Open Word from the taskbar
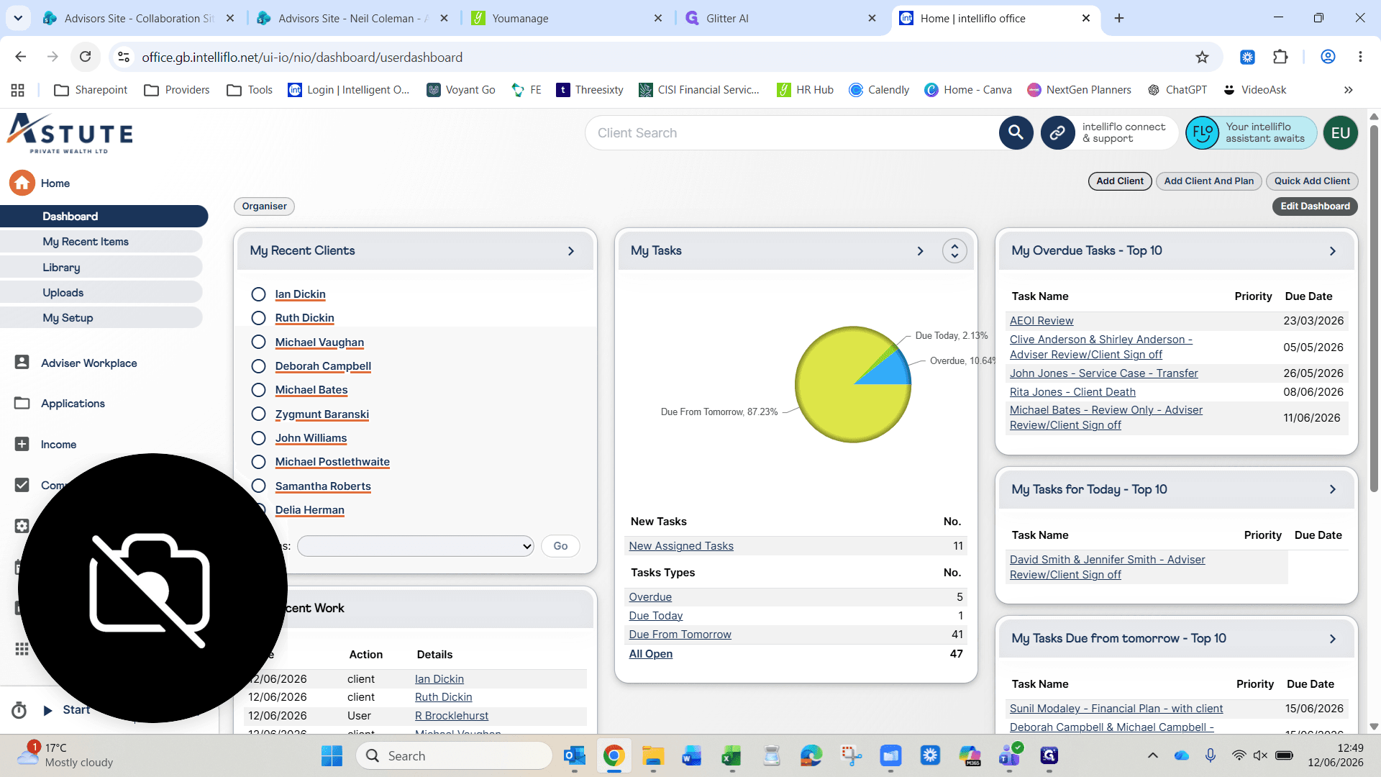The image size is (1381, 777). coord(692,755)
